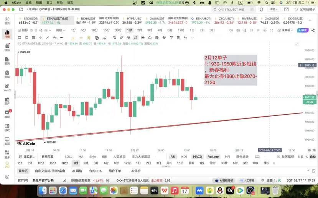Click the trash delete drawings icon
Screen dimensions: 318x198
[x=178, y=37]
